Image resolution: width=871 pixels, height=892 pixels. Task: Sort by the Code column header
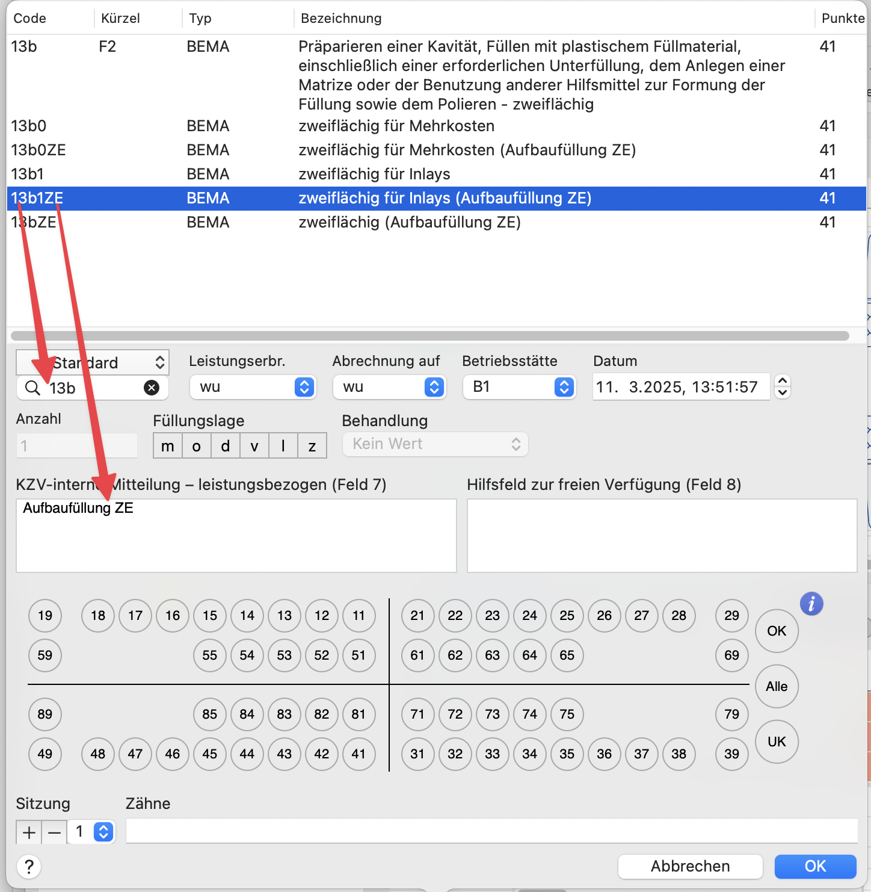point(51,18)
